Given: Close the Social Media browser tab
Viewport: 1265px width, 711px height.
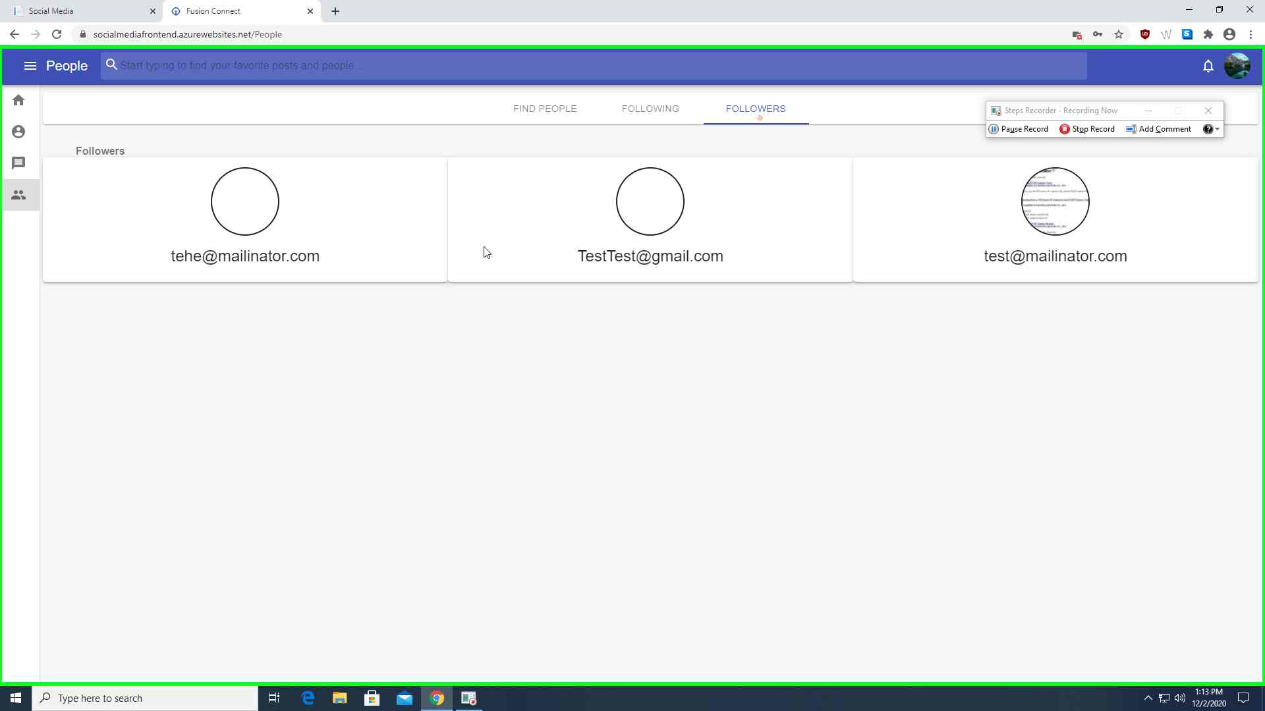Looking at the screenshot, I should point(153,11).
